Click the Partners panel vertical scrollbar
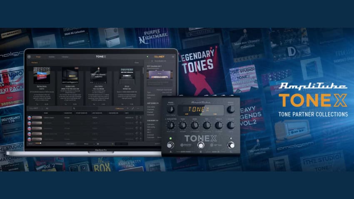Image resolution: width=354 pixels, height=199 pixels. tap(143, 70)
